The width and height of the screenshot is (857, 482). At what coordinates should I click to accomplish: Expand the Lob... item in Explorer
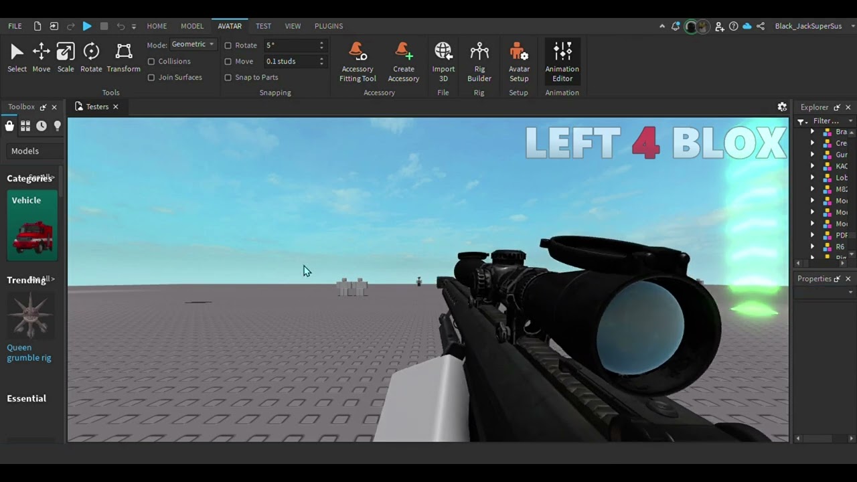point(813,178)
